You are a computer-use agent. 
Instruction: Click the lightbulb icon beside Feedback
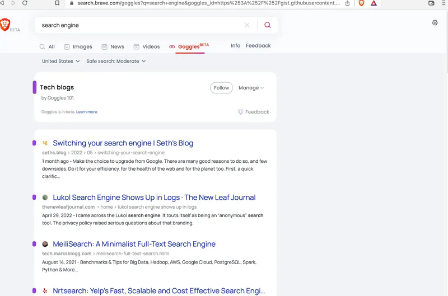point(241,112)
